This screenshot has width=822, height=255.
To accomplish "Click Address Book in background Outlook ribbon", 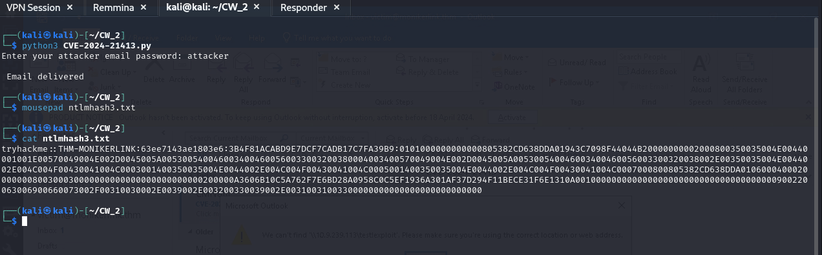I will click(x=648, y=72).
